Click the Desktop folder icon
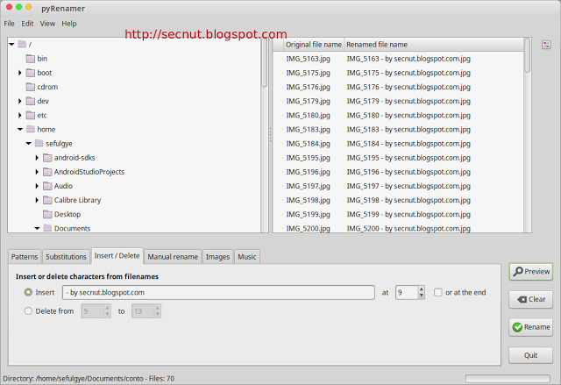This screenshot has width=561, height=385. (x=47, y=214)
